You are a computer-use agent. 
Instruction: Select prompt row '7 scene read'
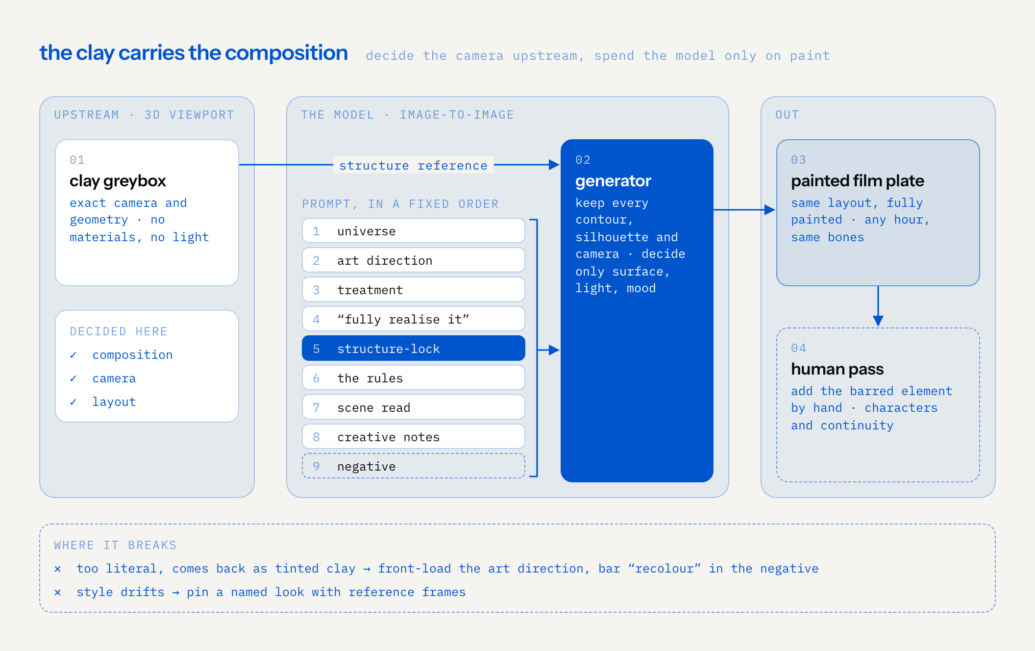click(x=413, y=407)
